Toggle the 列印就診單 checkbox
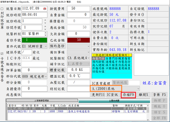This screenshot has height=122, width=170. tap(3, 9)
